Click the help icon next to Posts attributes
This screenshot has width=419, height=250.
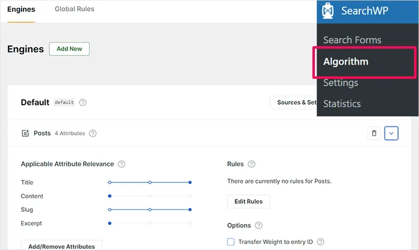pyautogui.click(x=92, y=133)
